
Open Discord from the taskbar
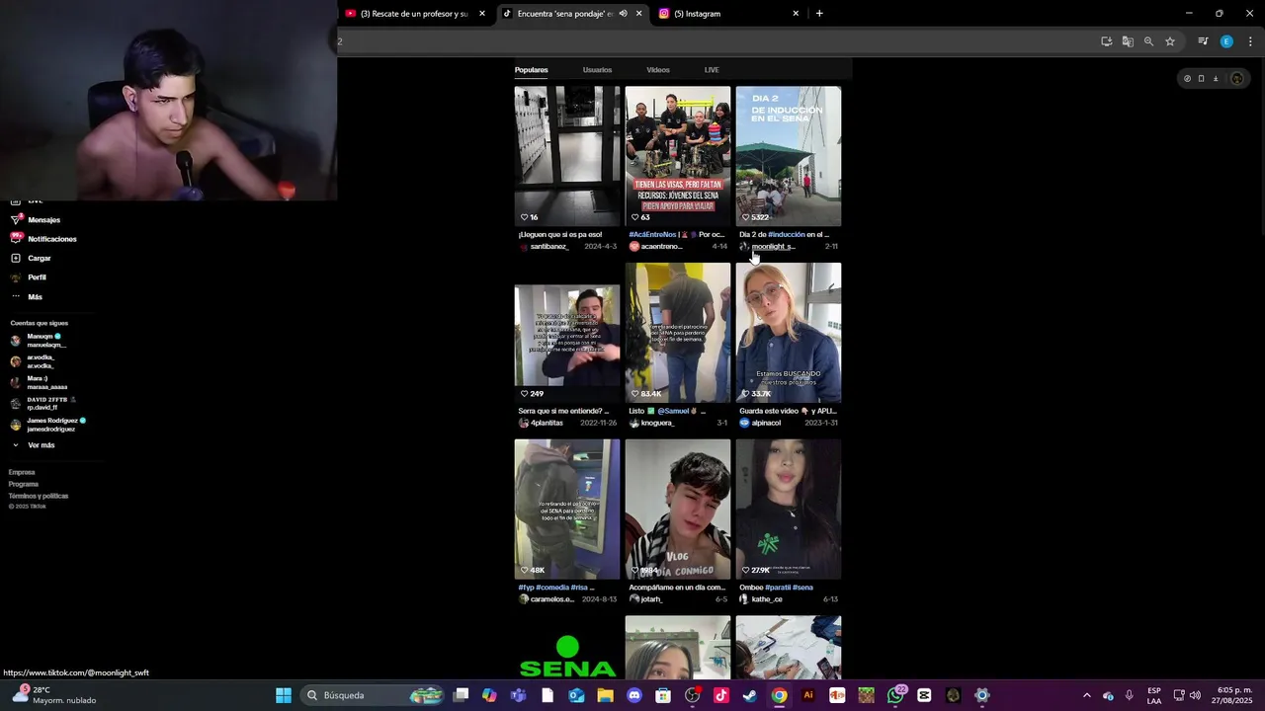(634, 695)
